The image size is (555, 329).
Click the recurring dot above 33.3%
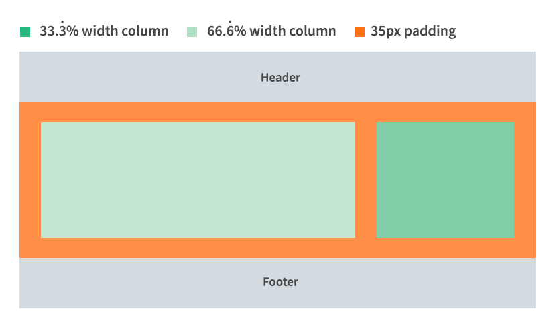coord(62,22)
